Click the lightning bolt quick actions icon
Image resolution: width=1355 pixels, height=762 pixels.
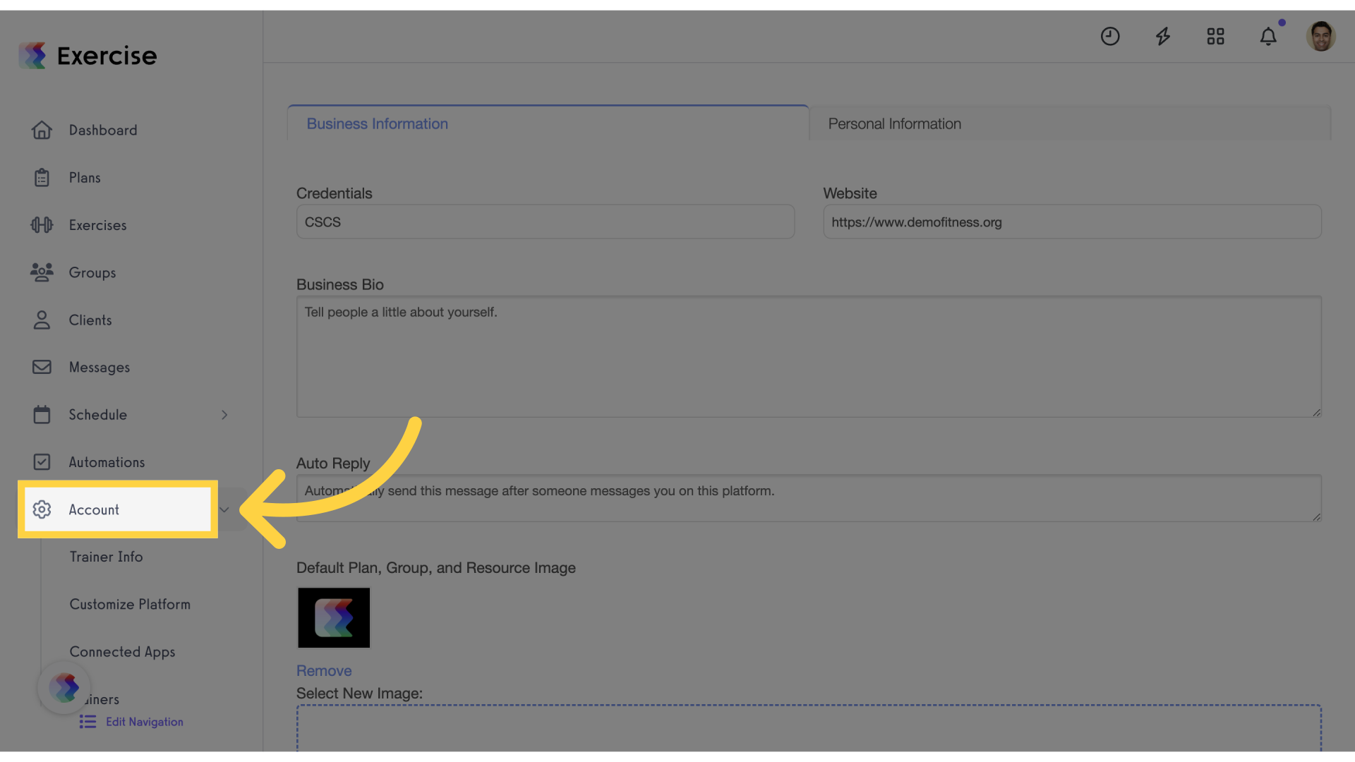pos(1163,36)
